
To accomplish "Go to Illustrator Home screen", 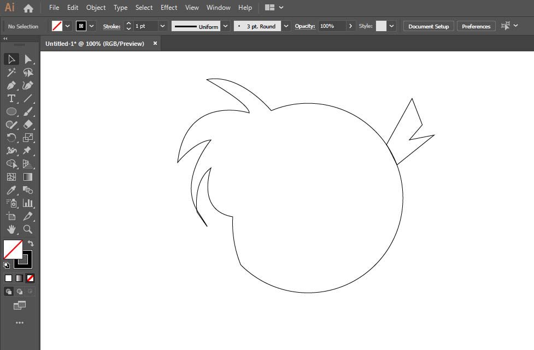I will tap(28, 8).
